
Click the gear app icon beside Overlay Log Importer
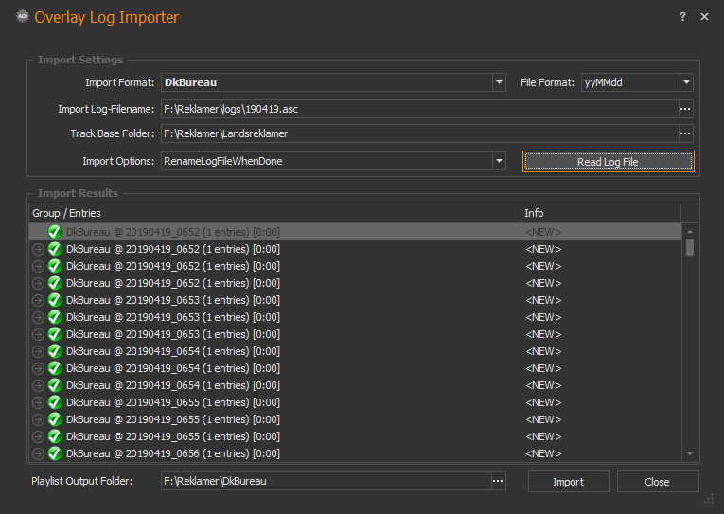click(22, 17)
